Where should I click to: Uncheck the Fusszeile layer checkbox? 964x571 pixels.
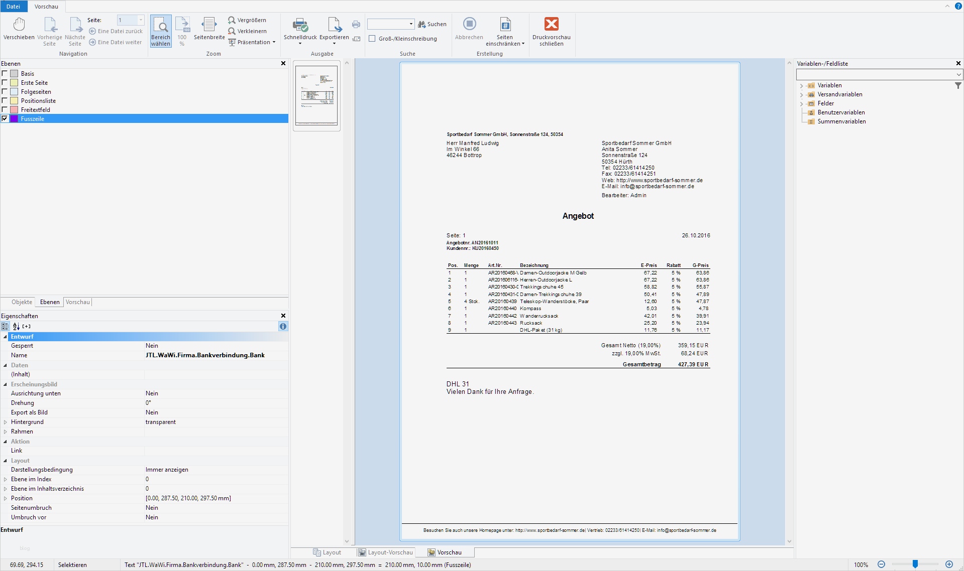click(5, 119)
